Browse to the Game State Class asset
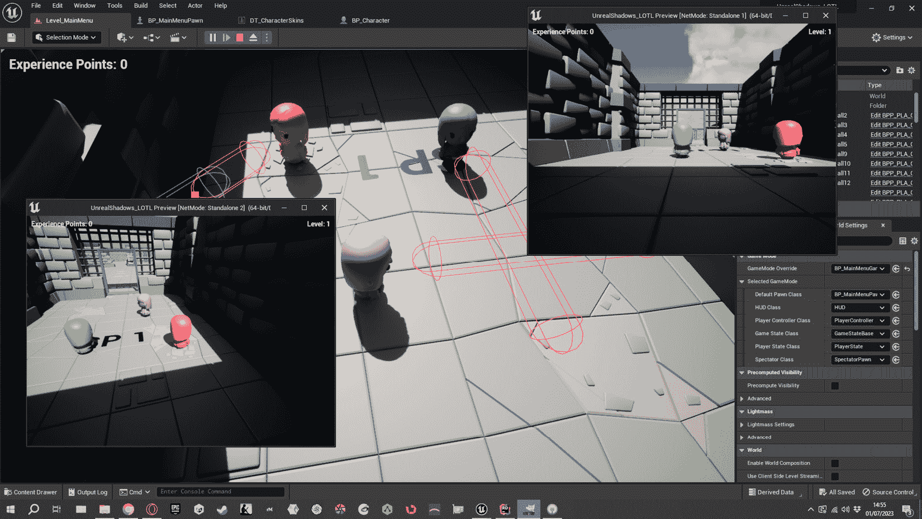Image resolution: width=922 pixels, height=519 pixels. point(896,334)
